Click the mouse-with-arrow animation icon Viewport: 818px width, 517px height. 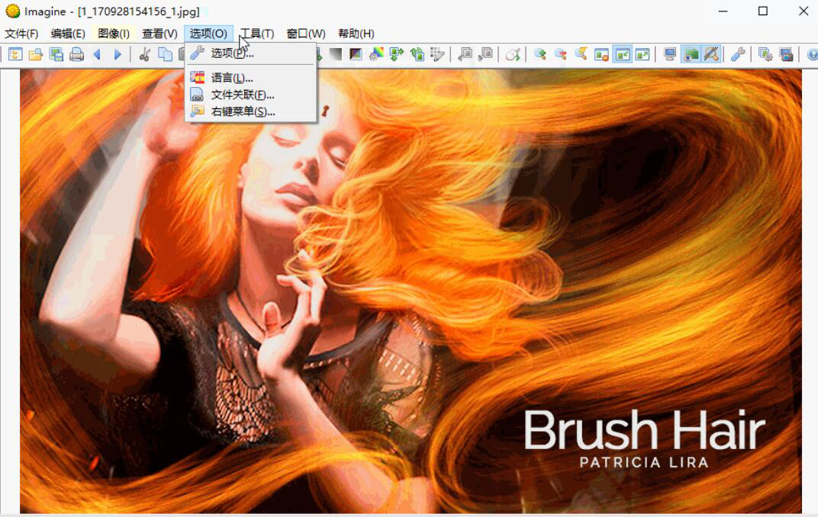pyautogui.click(x=512, y=54)
